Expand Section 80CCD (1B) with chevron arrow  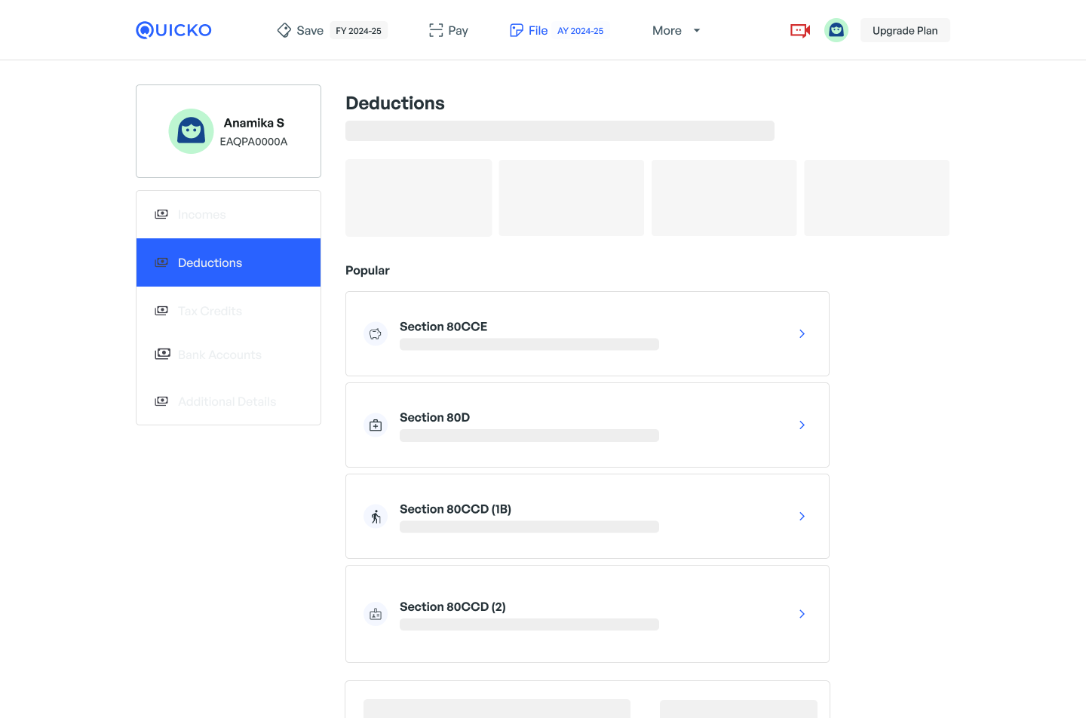802,517
